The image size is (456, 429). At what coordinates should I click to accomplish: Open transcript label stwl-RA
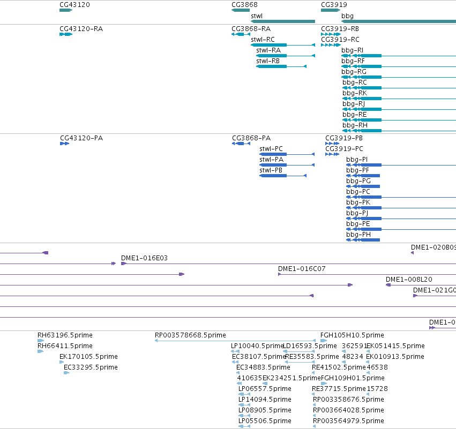point(268,50)
